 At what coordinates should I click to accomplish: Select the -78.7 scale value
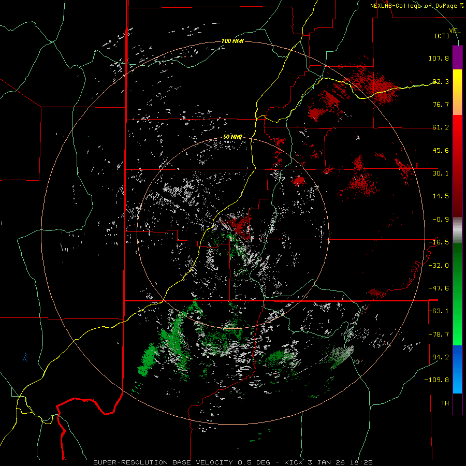pos(439,334)
